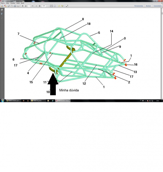Image resolution: width=163 pixels, height=172 pixels.
Task: Expand the Ferramentas tools pane
Action: [139, 6]
